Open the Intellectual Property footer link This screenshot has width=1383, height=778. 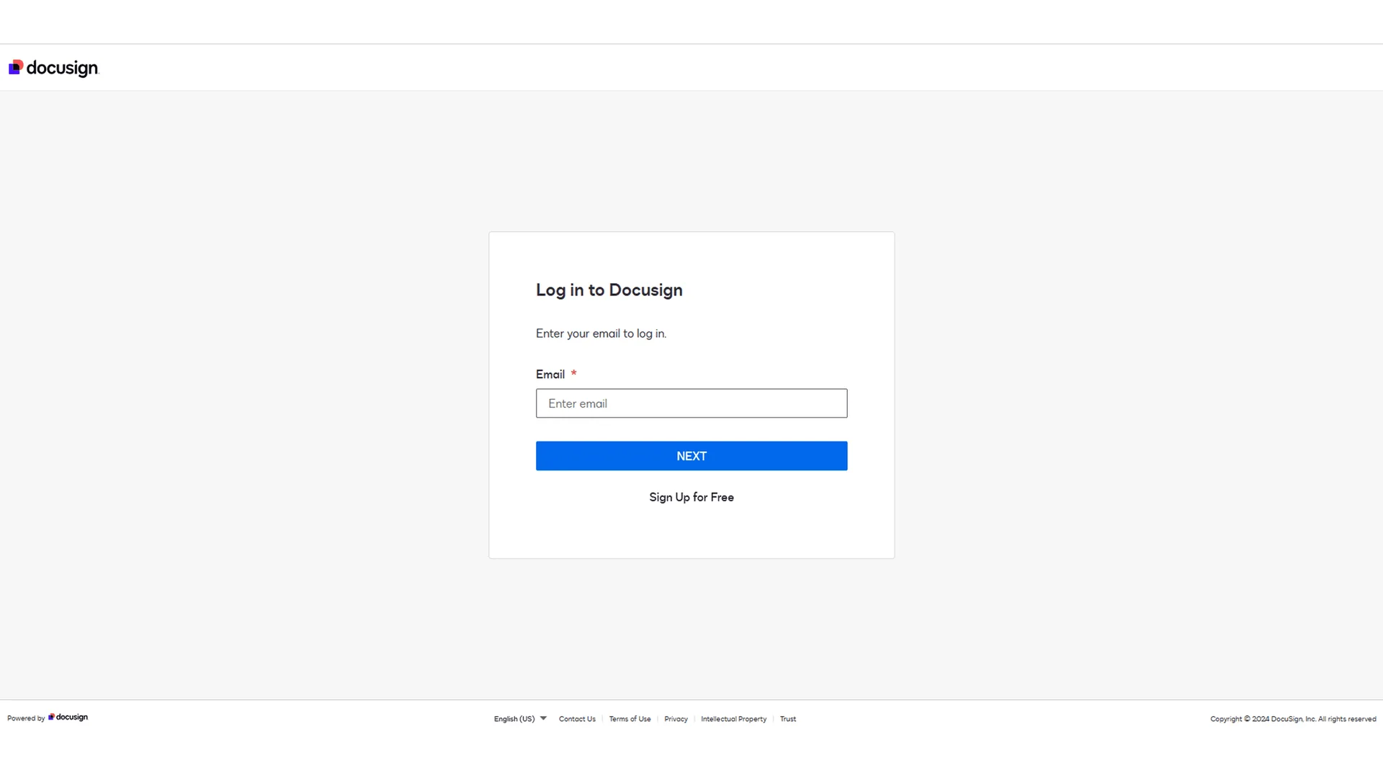point(733,719)
